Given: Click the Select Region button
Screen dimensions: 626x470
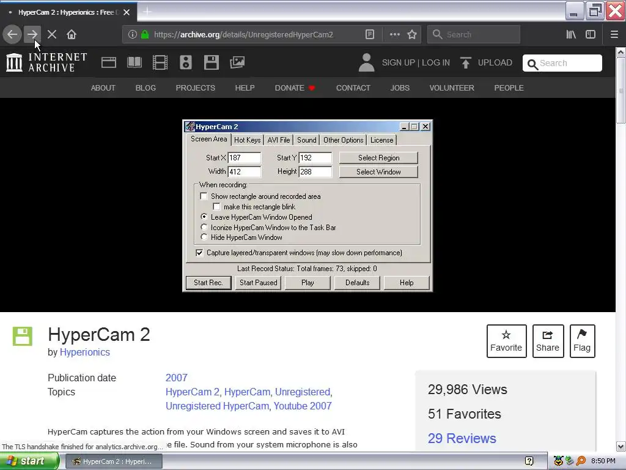Looking at the screenshot, I should click(x=378, y=158).
